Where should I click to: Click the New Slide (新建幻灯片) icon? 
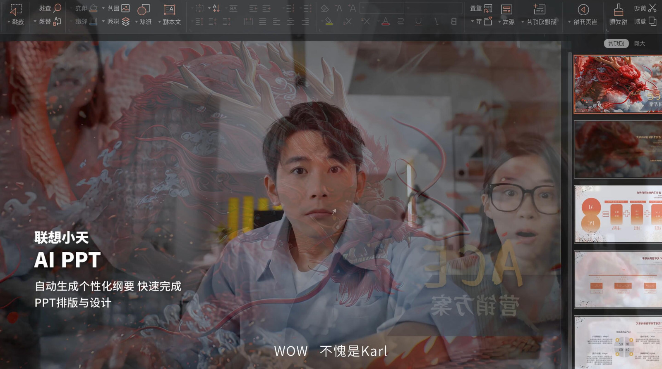[x=540, y=9]
